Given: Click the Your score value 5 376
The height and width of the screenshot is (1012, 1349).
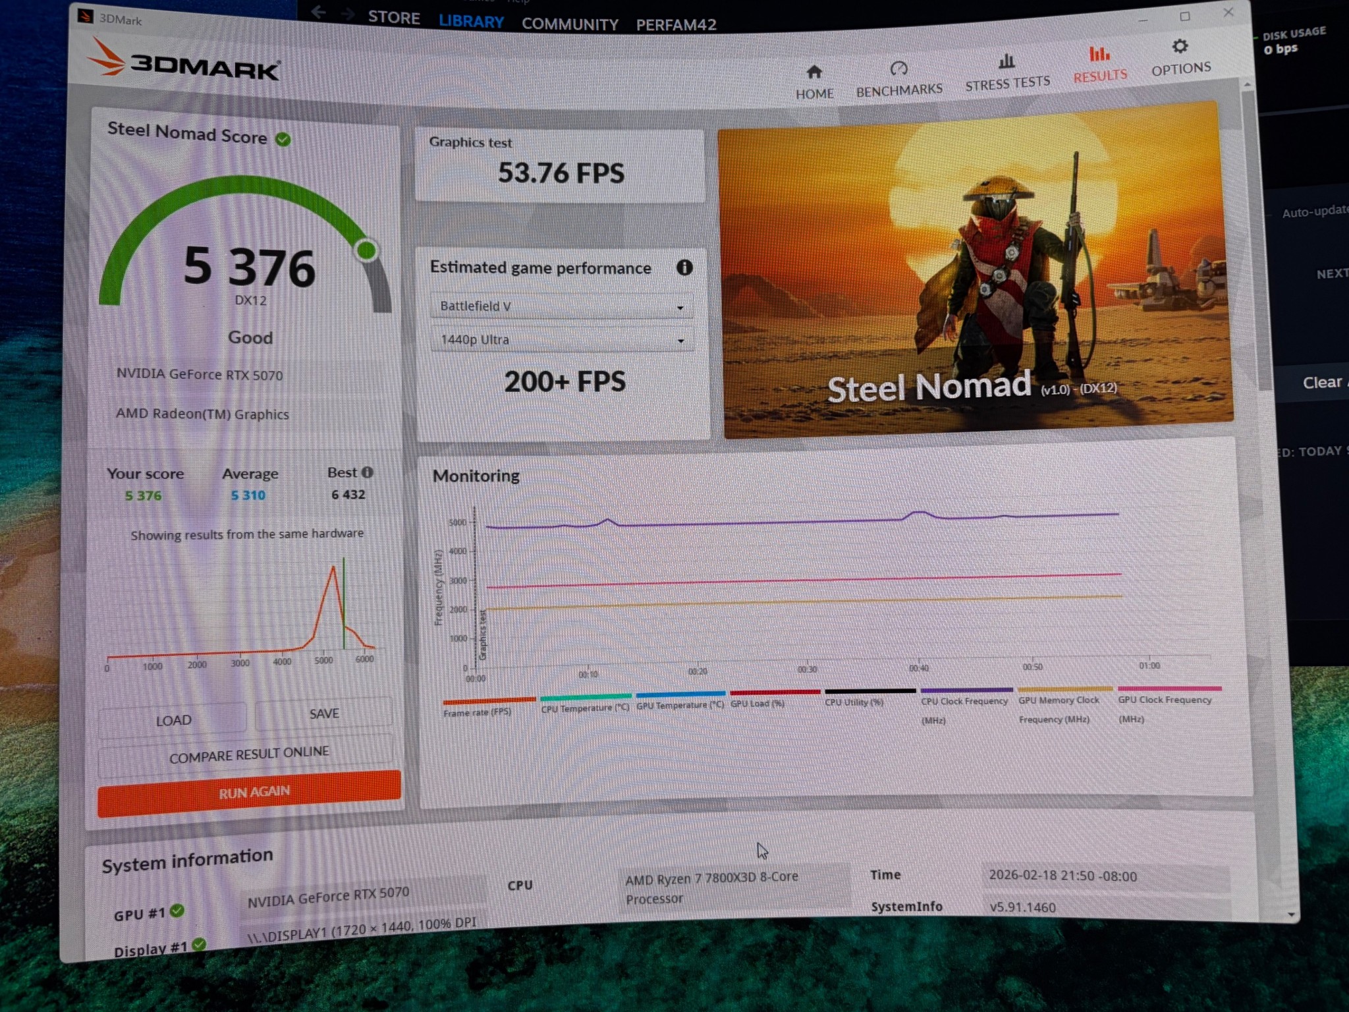Looking at the screenshot, I should point(143,495).
